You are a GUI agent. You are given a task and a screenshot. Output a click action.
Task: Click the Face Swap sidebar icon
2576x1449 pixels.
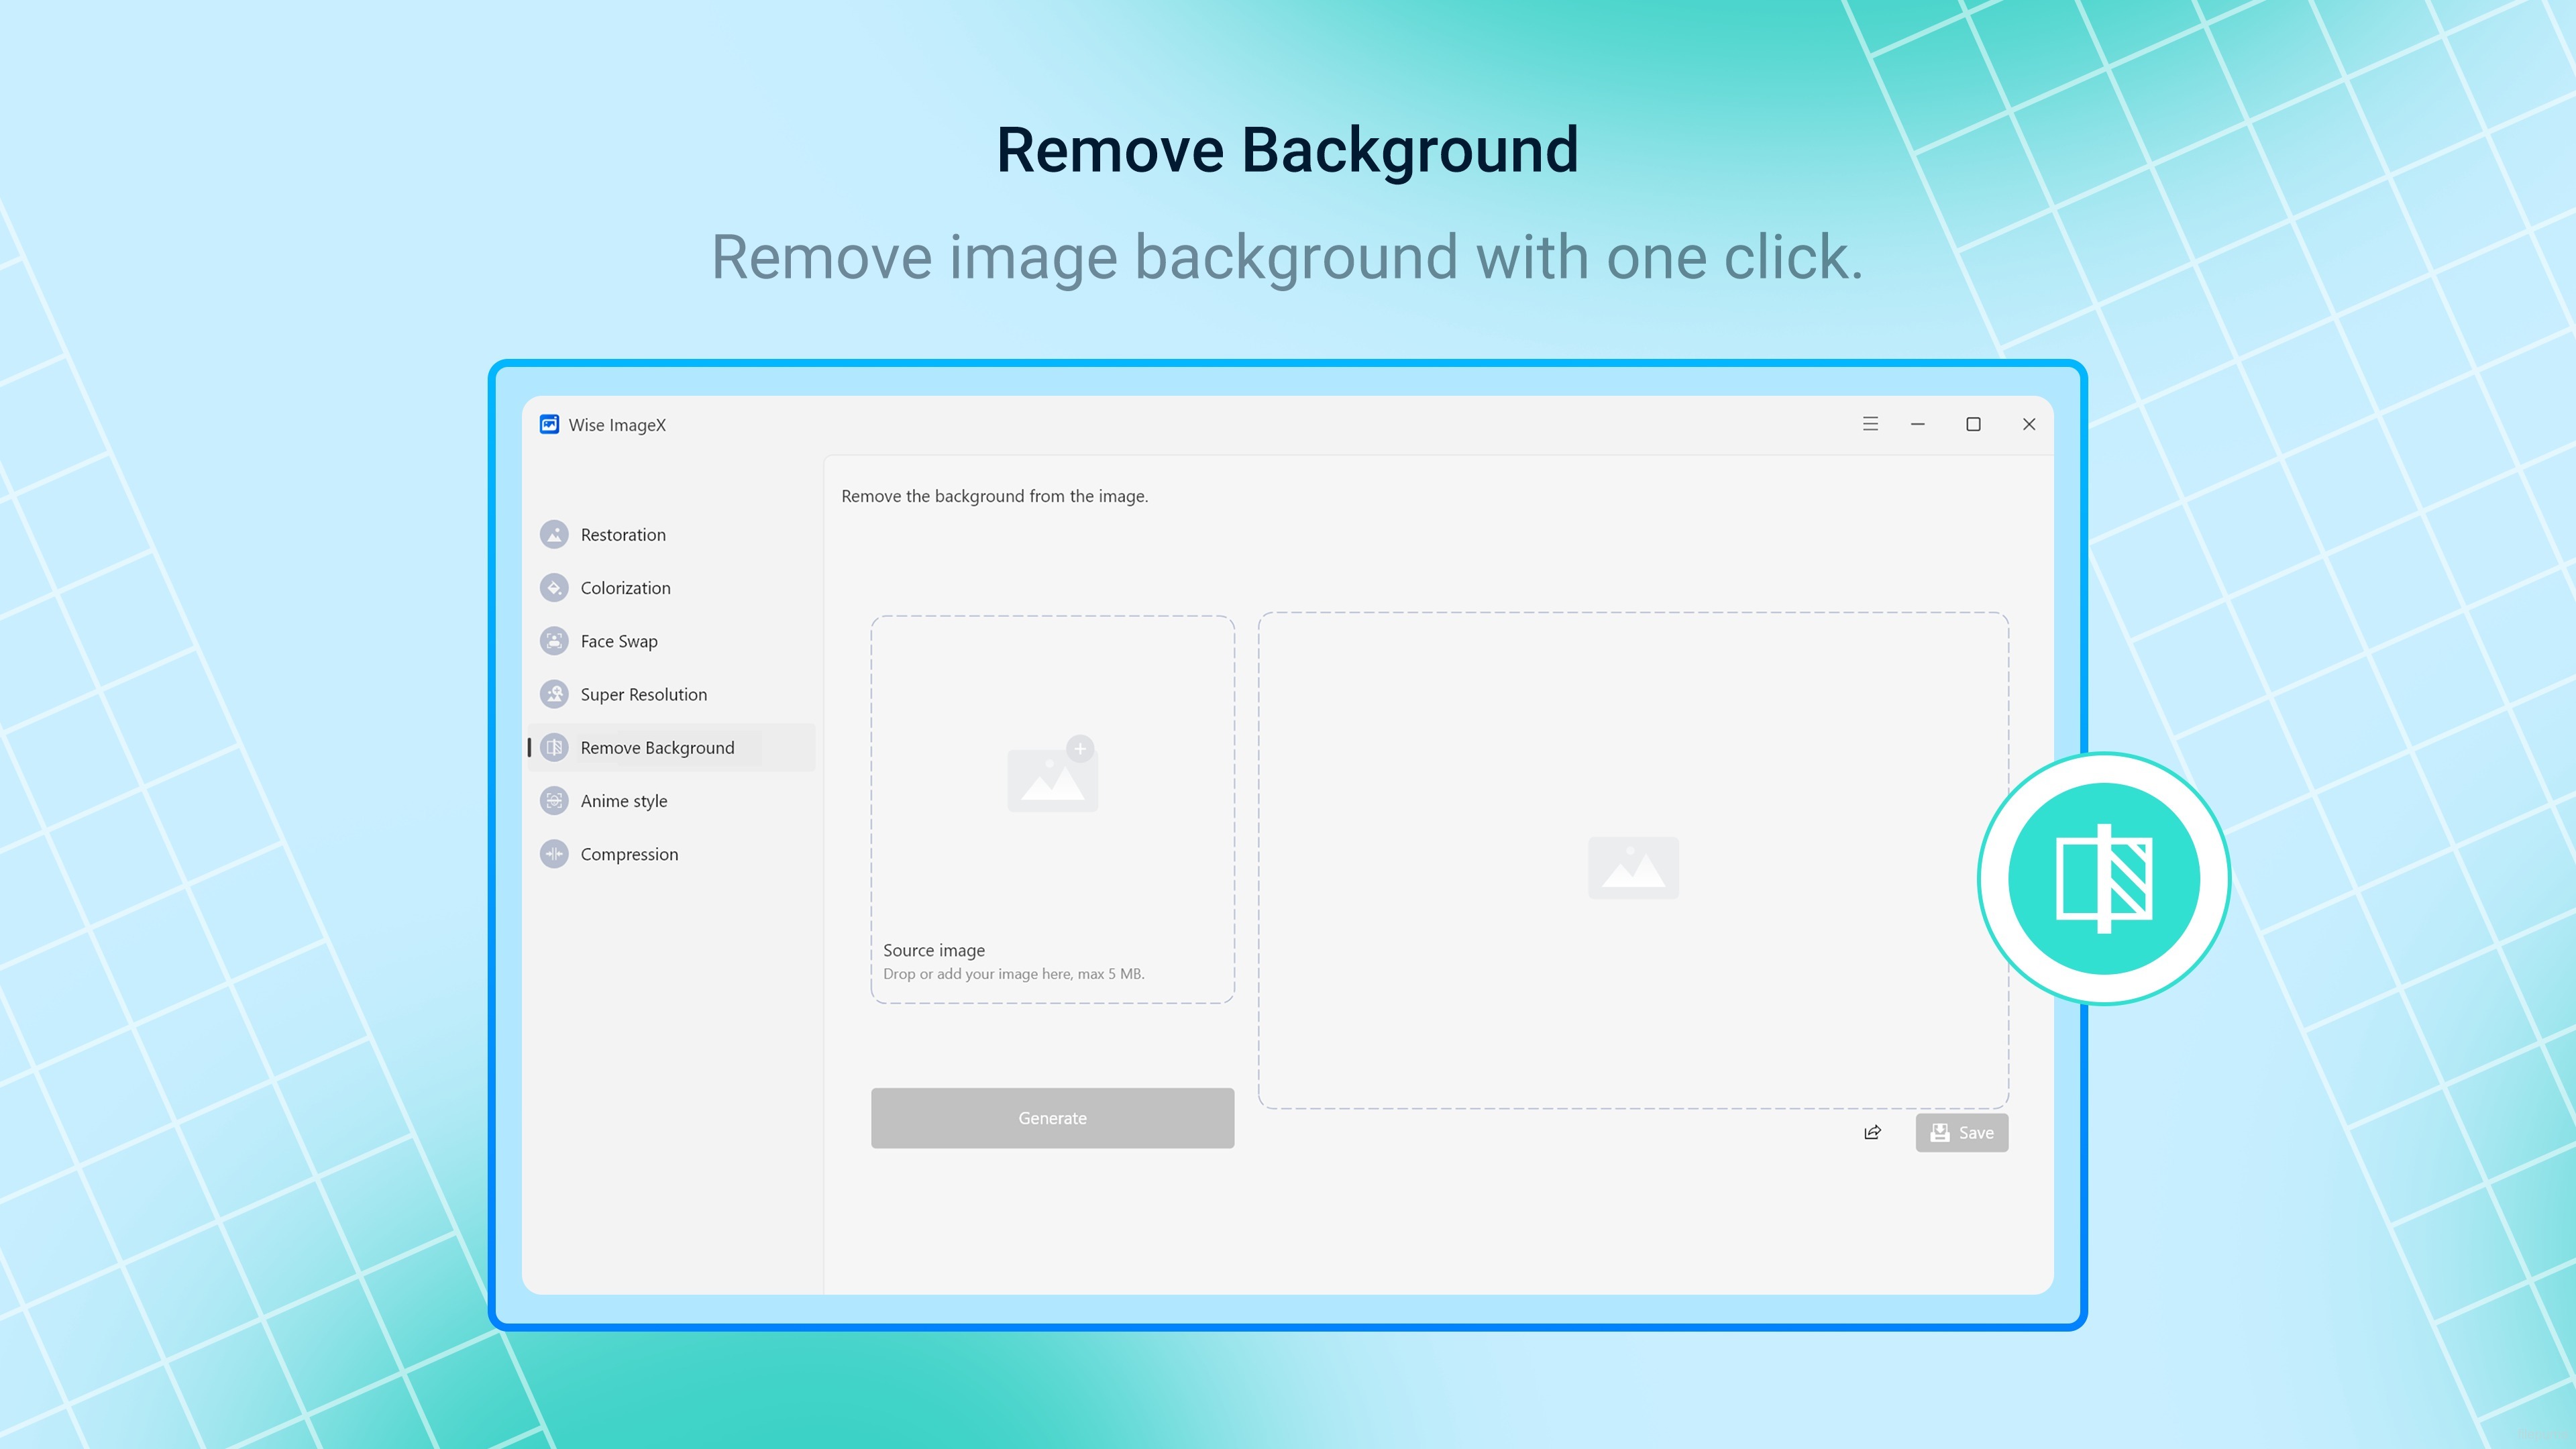tap(554, 641)
